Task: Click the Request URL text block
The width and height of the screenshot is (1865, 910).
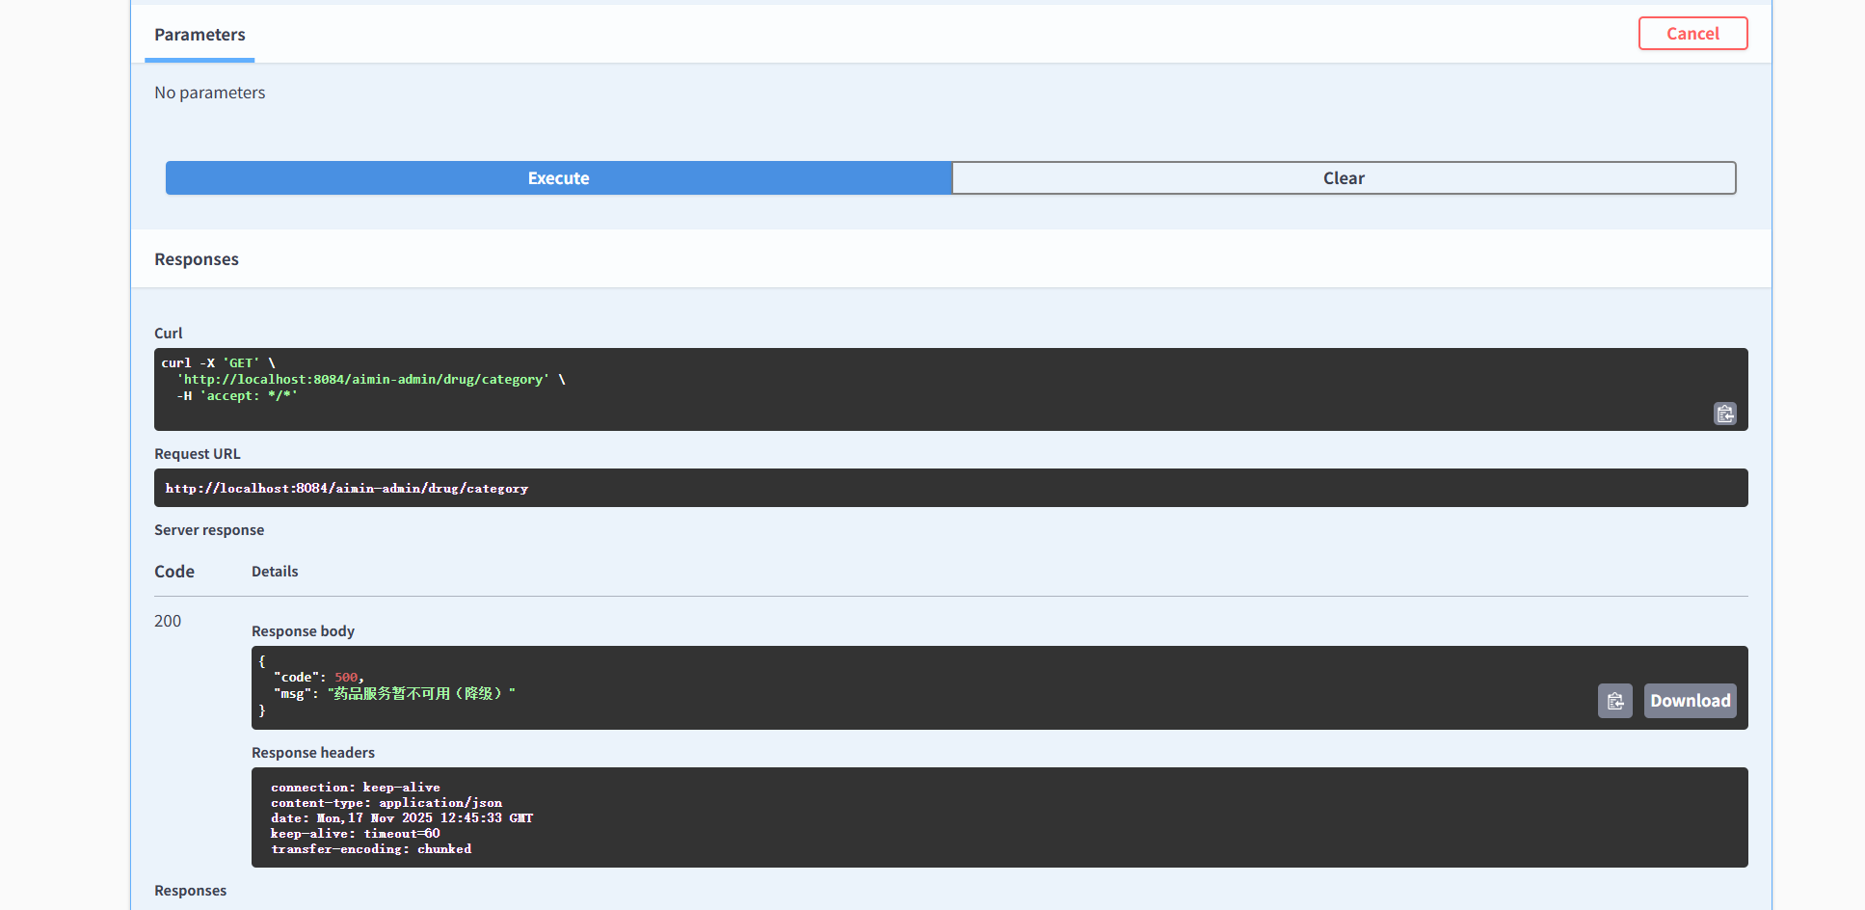Action: click(x=347, y=489)
